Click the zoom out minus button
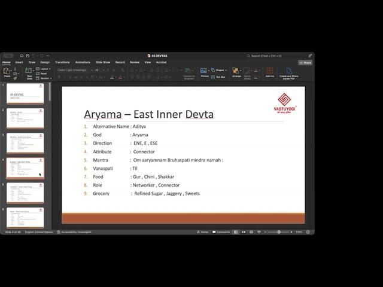This screenshot has height=287, width=383. pos(265,232)
